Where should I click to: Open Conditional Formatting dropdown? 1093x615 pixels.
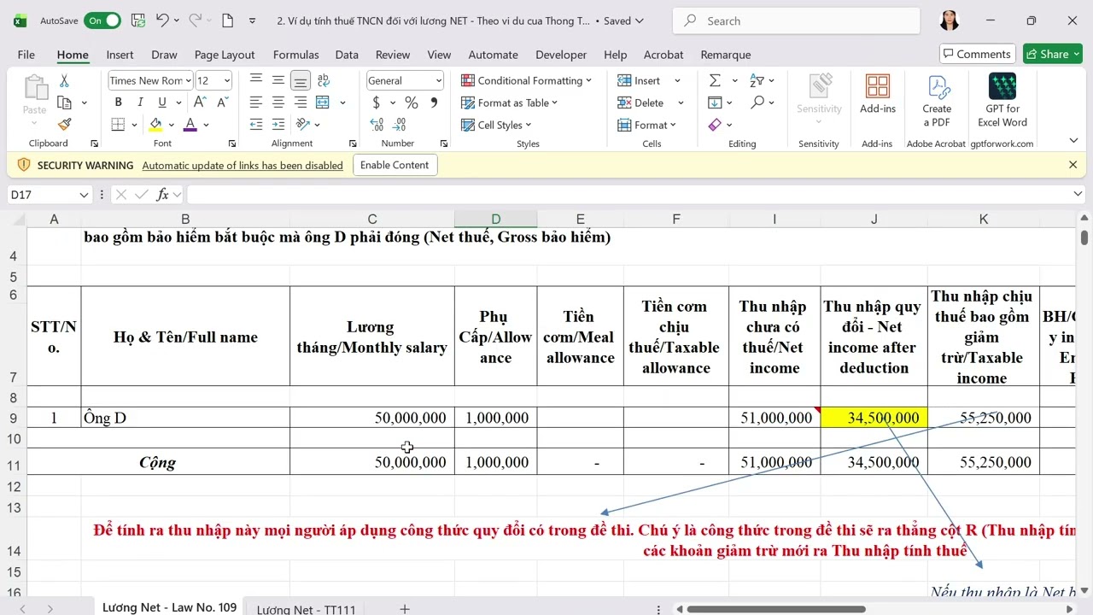(x=527, y=80)
